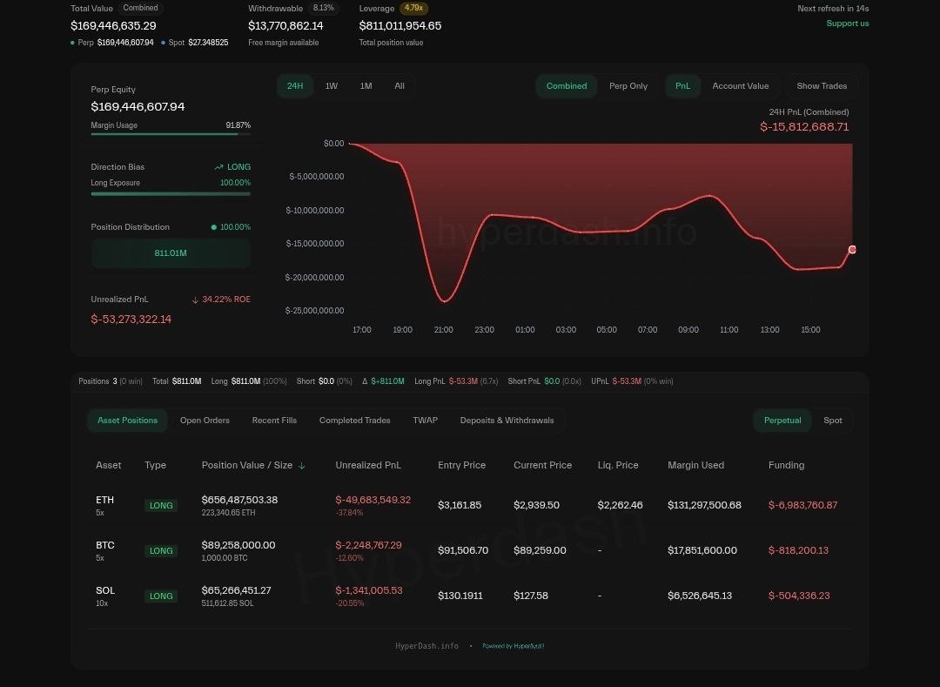
Task: Click the 811.01M position distribution box
Action: (171, 253)
